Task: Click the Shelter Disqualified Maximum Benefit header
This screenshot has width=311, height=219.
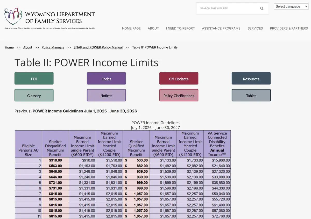Action: point(55,144)
